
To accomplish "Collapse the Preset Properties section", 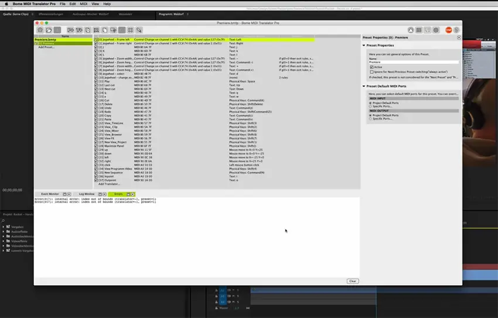I will (x=364, y=45).
